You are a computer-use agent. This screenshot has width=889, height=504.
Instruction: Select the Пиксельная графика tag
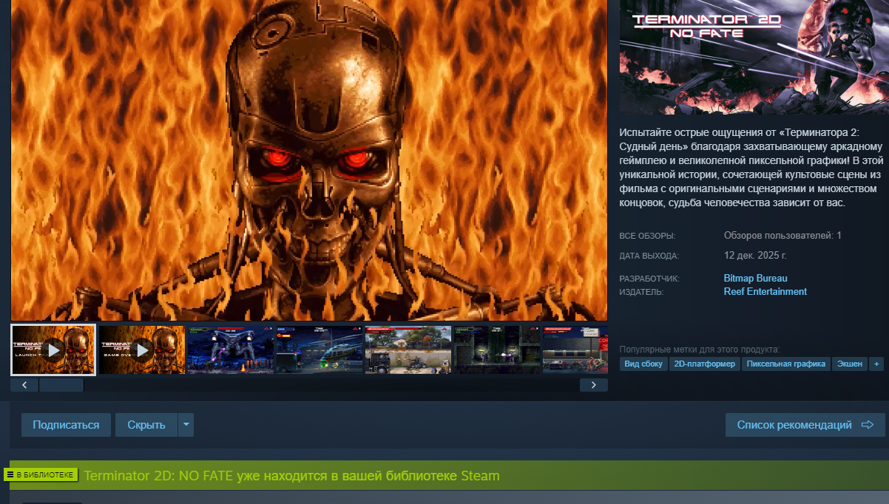coord(785,364)
